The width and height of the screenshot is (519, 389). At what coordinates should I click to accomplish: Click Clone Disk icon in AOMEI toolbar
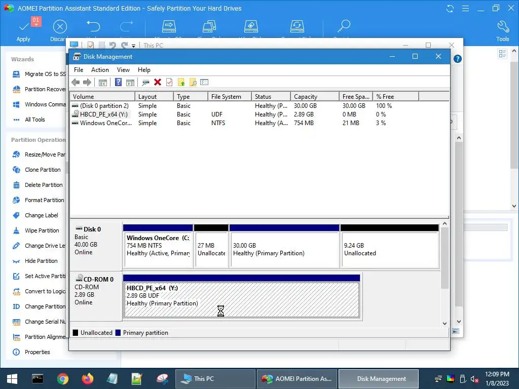(209, 26)
